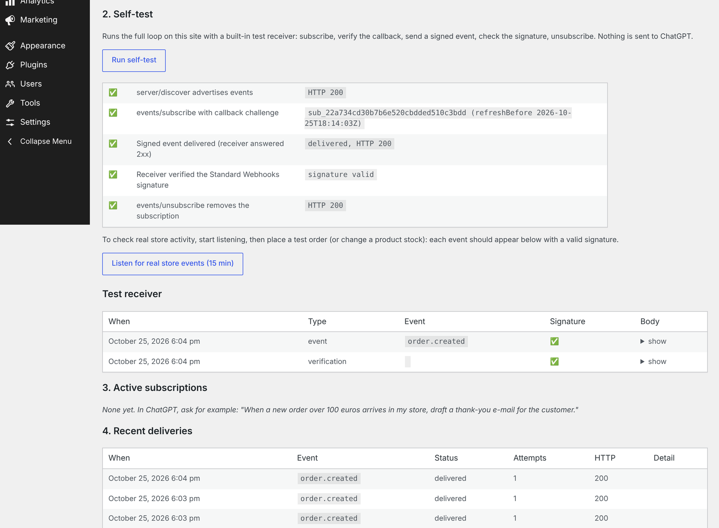Viewport: 719px width, 528px height.
Task: Click 'HTTP 200' for server/discover row
Action: [x=325, y=93]
